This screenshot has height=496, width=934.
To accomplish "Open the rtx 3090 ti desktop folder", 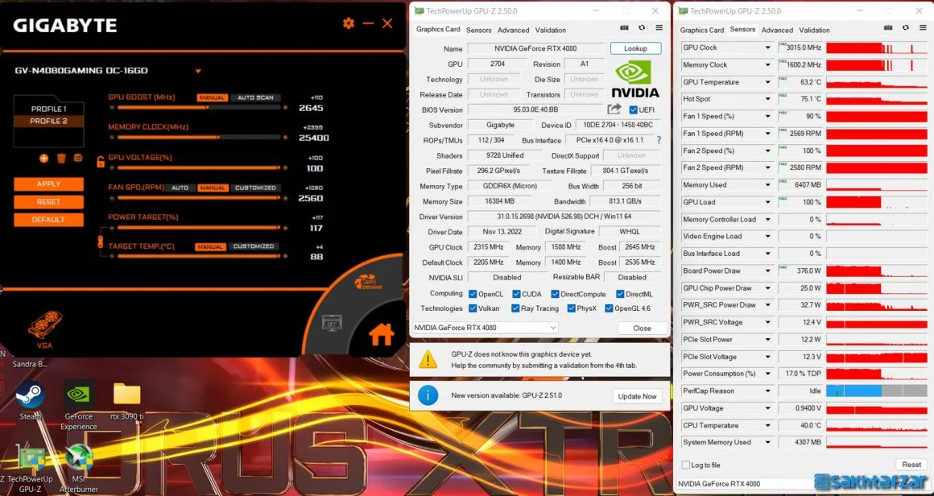I will point(127,400).
